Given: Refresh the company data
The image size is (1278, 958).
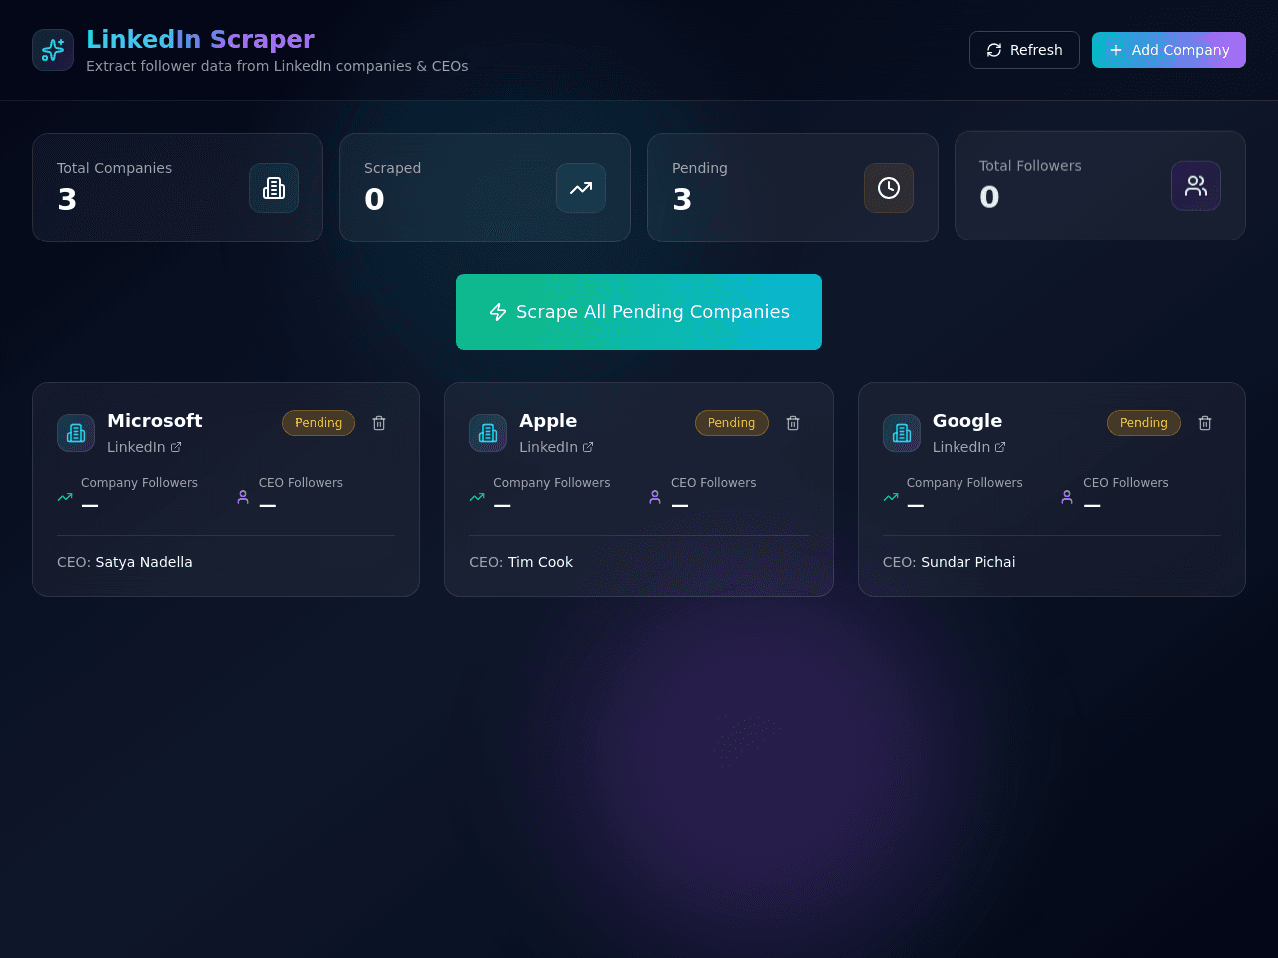Looking at the screenshot, I should (x=1024, y=50).
